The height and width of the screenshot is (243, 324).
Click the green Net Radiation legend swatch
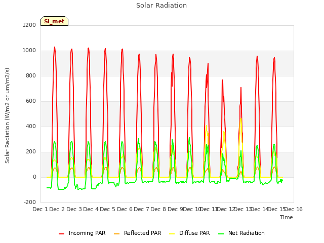(221, 234)
